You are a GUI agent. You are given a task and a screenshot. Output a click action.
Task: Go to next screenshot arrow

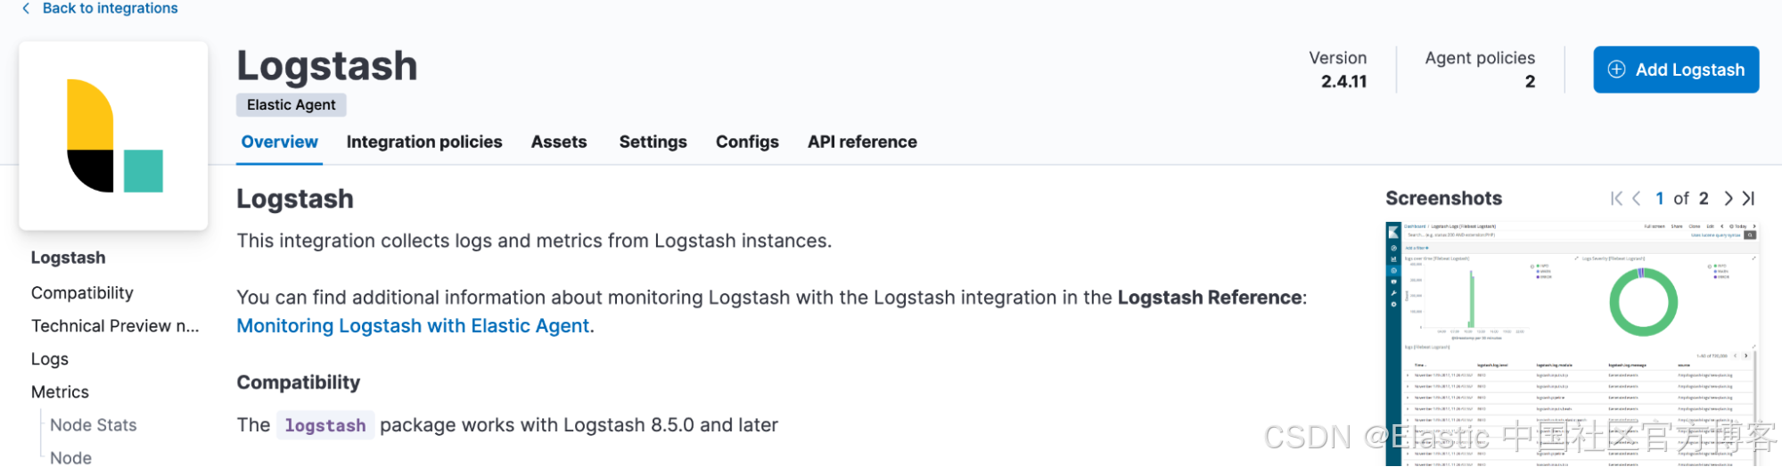click(x=1728, y=199)
